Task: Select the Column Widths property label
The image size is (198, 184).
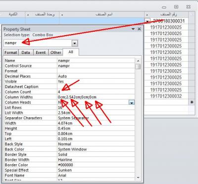Action: [19, 97]
